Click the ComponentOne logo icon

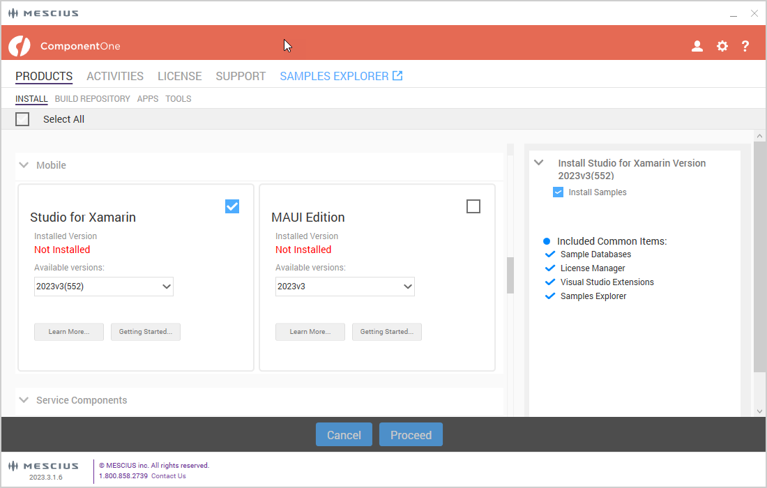coord(20,46)
